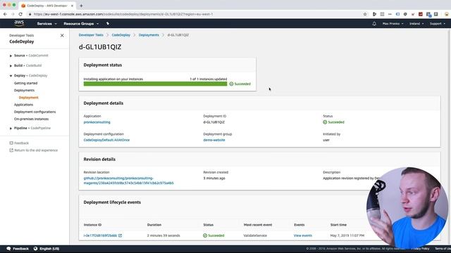
Task: Go to Developer Tools breadcrumb
Action: [x=91, y=35]
